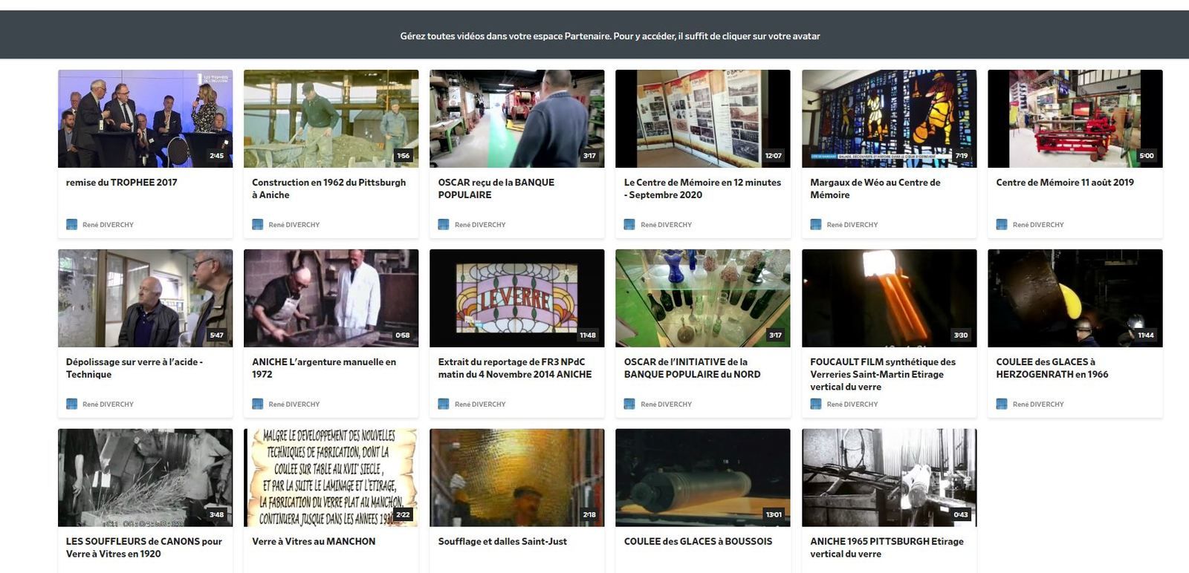1189x573 pixels.
Task: Open the 'Margaux de Wéo' stained glass thumbnail
Action: [x=889, y=119]
